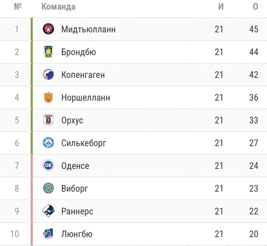
Task: Sort by the О points column header
Action: [255, 7]
